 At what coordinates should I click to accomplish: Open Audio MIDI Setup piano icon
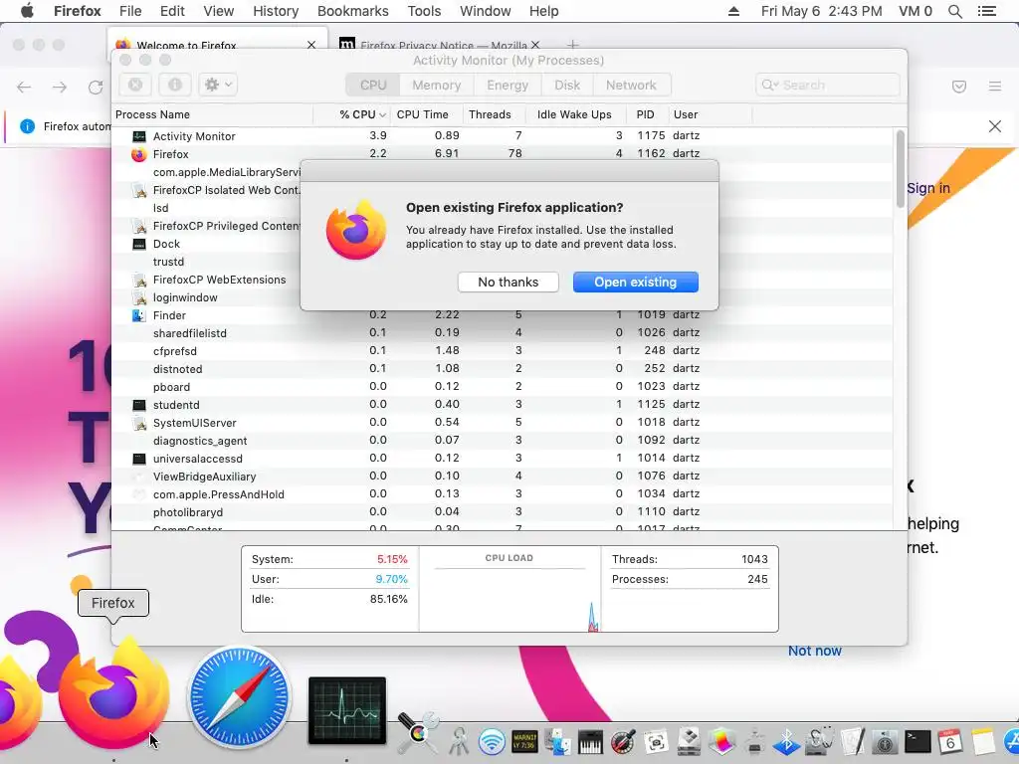point(590,741)
